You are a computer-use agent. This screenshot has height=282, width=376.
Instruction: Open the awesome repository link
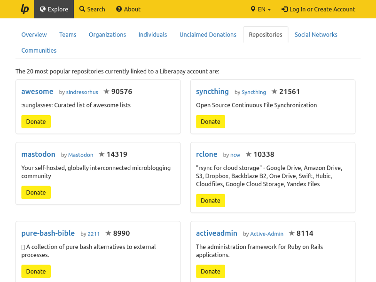coord(37,91)
